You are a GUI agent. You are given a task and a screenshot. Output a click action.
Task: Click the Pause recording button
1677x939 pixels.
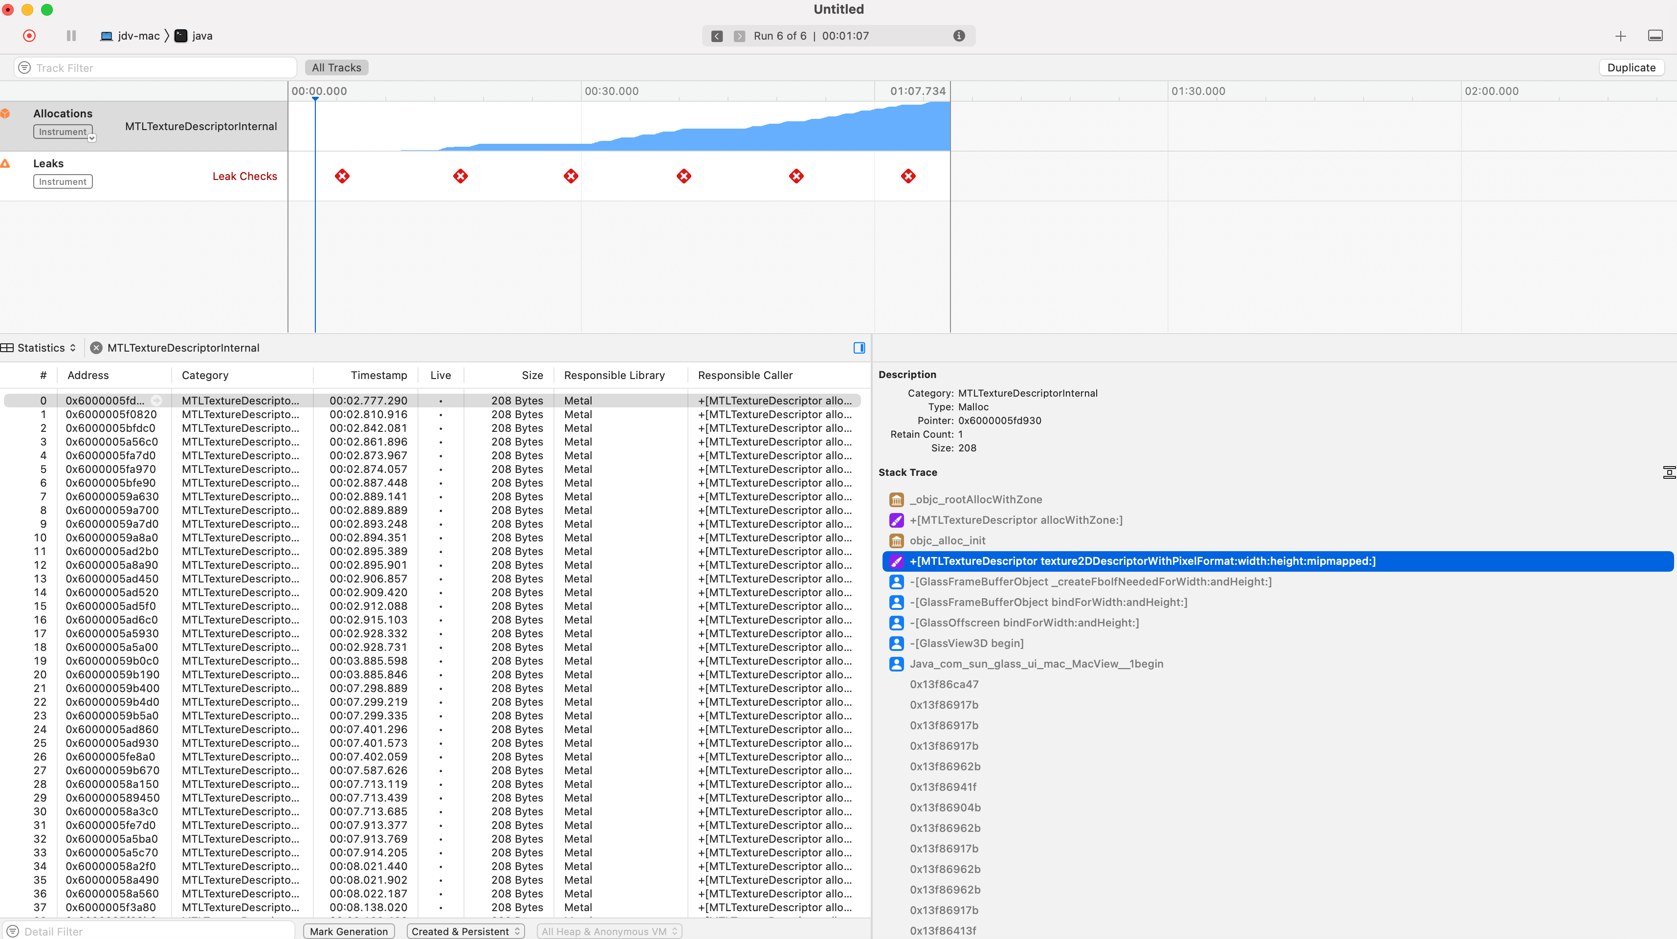[71, 36]
